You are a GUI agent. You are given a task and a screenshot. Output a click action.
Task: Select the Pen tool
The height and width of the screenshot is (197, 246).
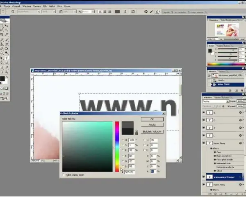(x=2, y=62)
